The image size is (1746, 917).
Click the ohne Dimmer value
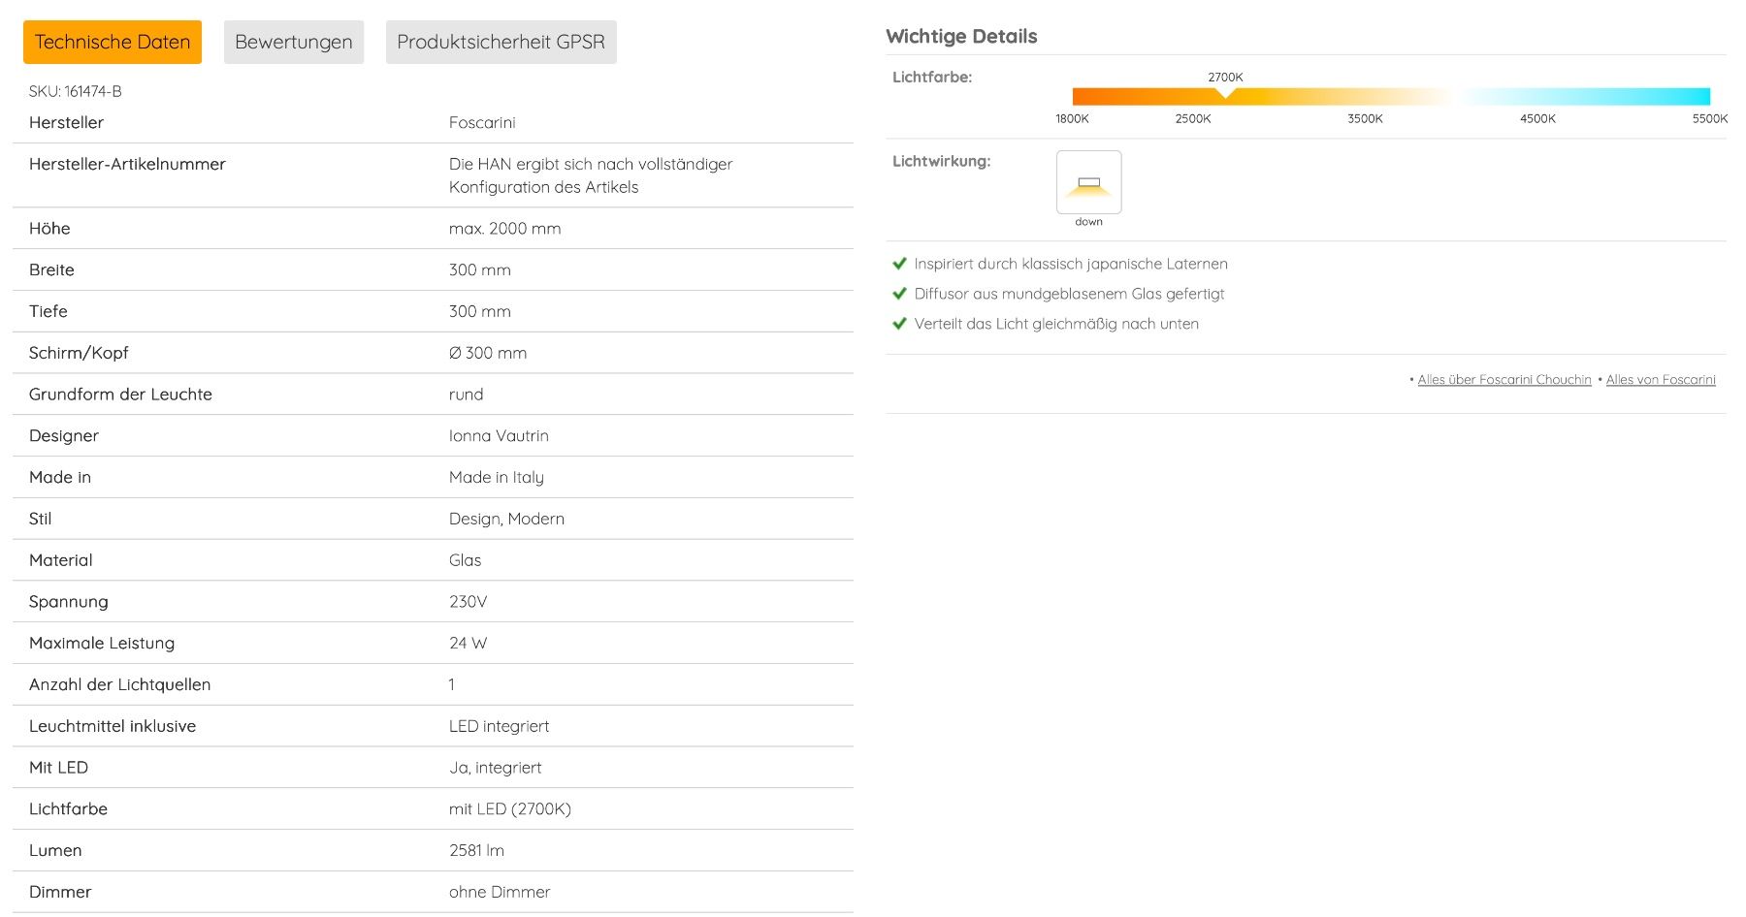500,892
